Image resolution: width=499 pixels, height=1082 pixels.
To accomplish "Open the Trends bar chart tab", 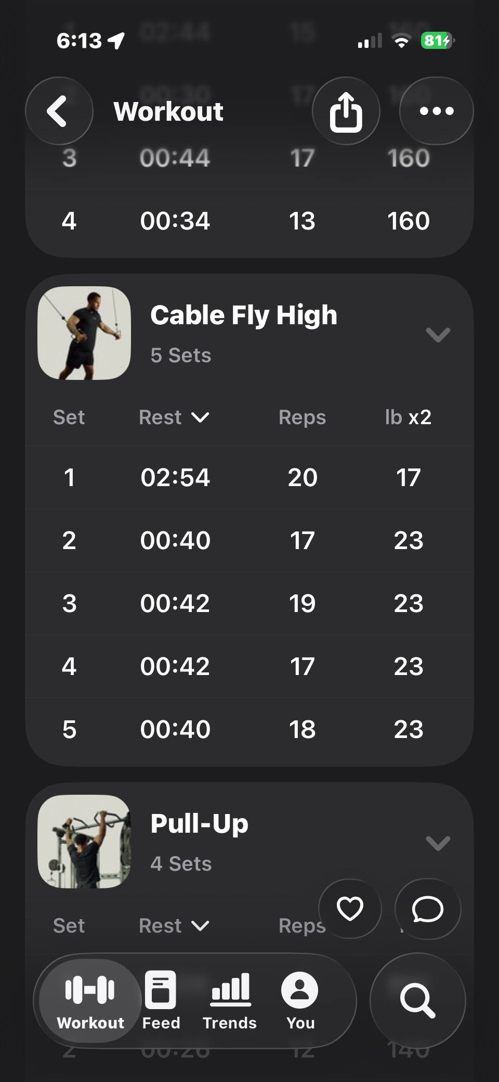I will tap(230, 1000).
